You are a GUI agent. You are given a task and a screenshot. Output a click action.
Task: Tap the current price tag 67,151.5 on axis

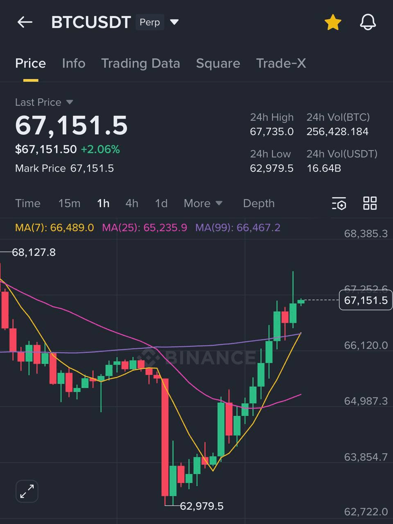coord(366,300)
